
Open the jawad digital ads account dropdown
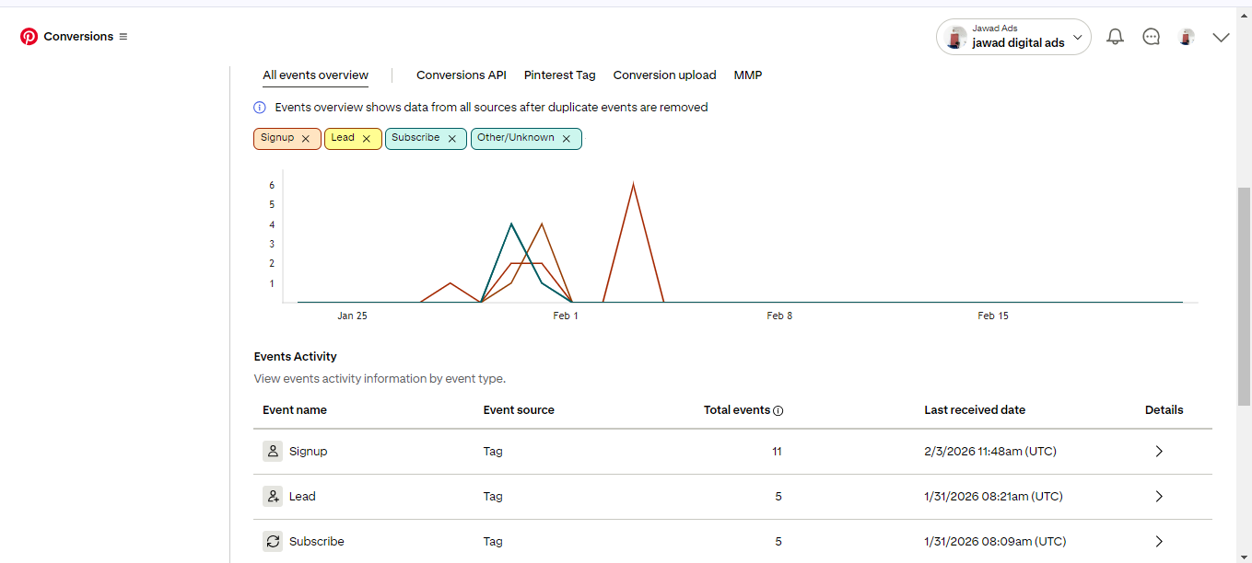click(1013, 37)
